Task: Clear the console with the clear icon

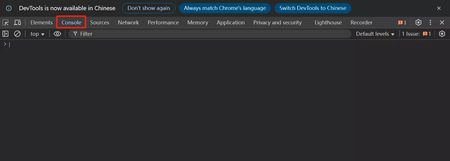Action: pyautogui.click(x=17, y=34)
